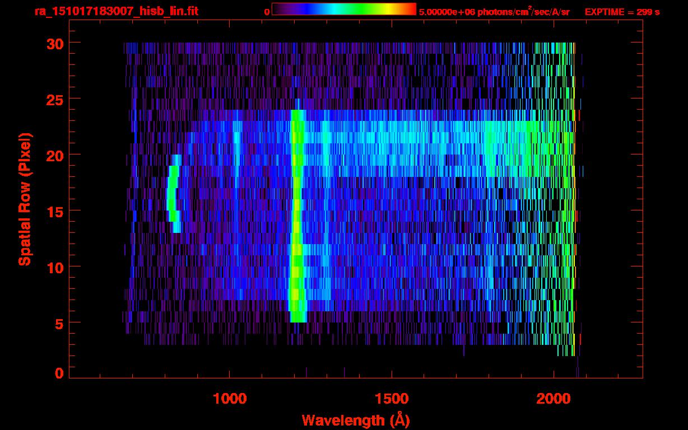
Task: Click the 20 spatial row tick label
Action: pyautogui.click(x=54, y=155)
